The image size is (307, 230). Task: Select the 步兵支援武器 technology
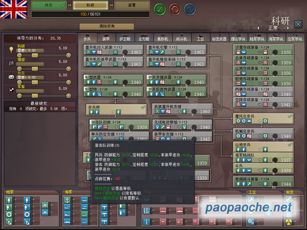coord(177,80)
